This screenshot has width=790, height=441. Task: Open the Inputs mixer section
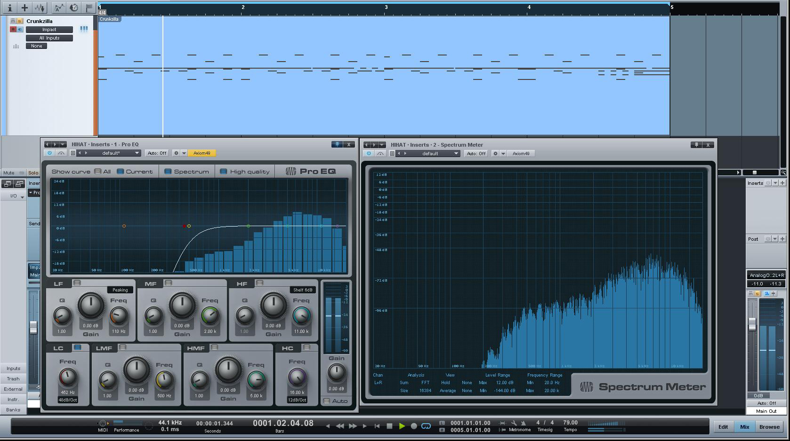[x=13, y=369]
